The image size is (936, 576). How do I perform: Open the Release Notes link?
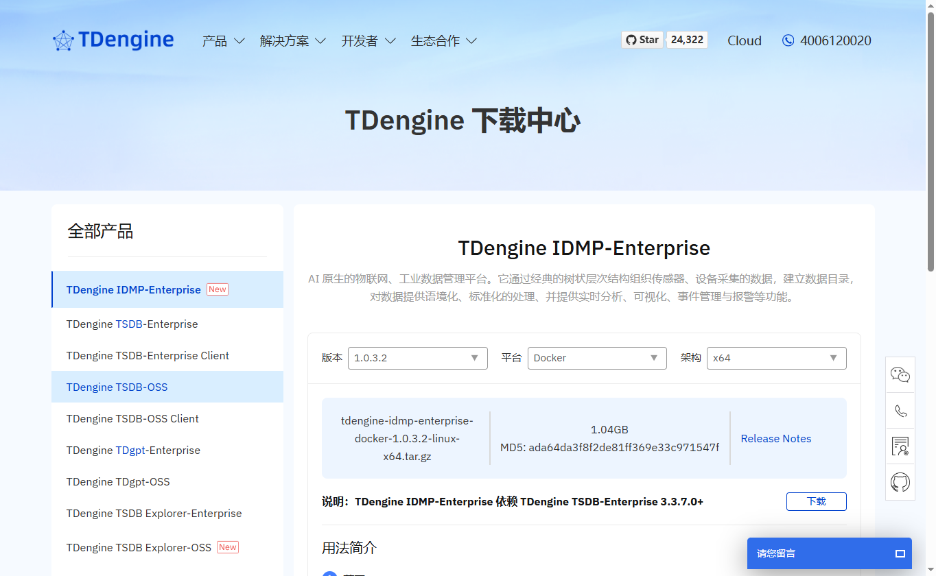tap(776, 439)
